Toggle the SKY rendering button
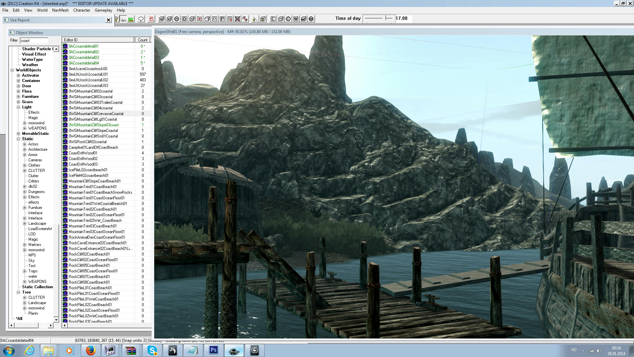The height and width of the screenshot is (357, 634). (123, 19)
